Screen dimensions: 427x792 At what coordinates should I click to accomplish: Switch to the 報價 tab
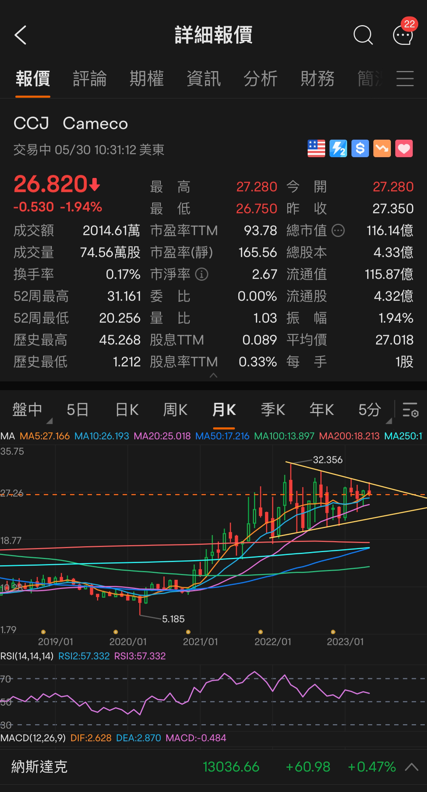tap(33, 78)
